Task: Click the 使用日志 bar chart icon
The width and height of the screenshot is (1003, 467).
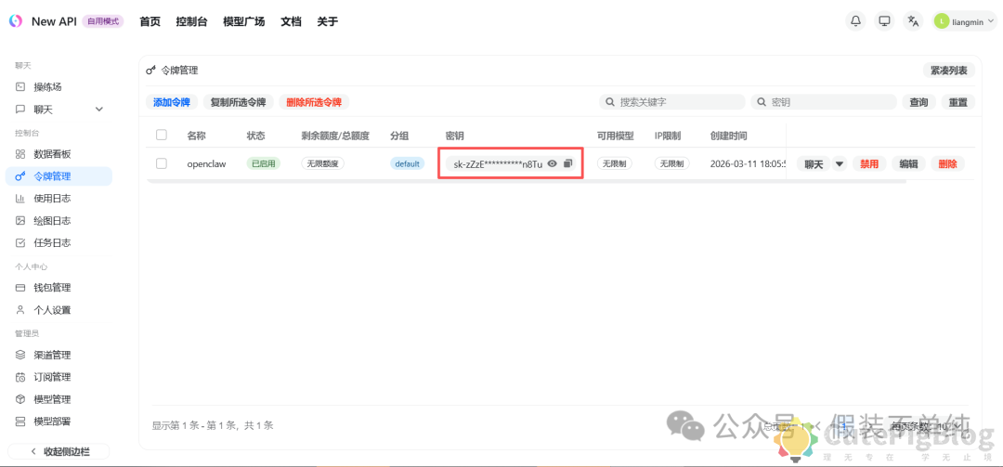Action: click(20, 199)
